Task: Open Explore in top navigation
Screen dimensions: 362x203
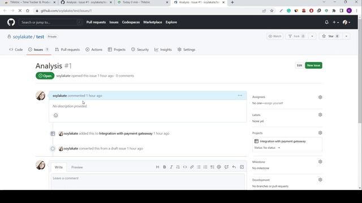Action: coord(171,22)
